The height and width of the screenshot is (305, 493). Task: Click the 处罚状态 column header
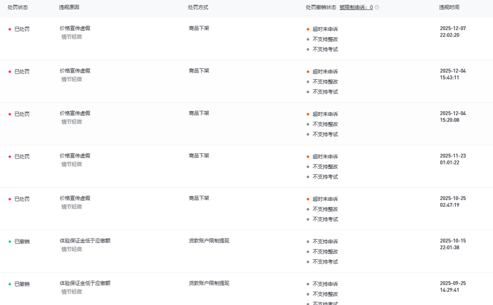pos(18,8)
